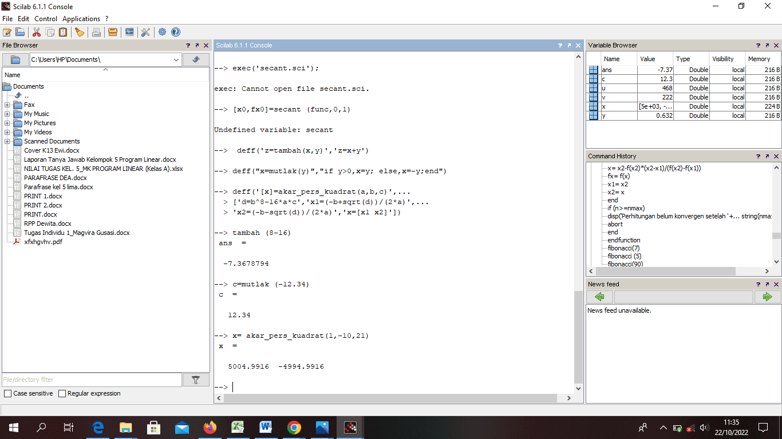Expand the Fax folder node
The image size is (782, 439).
click(x=7, y=105)
